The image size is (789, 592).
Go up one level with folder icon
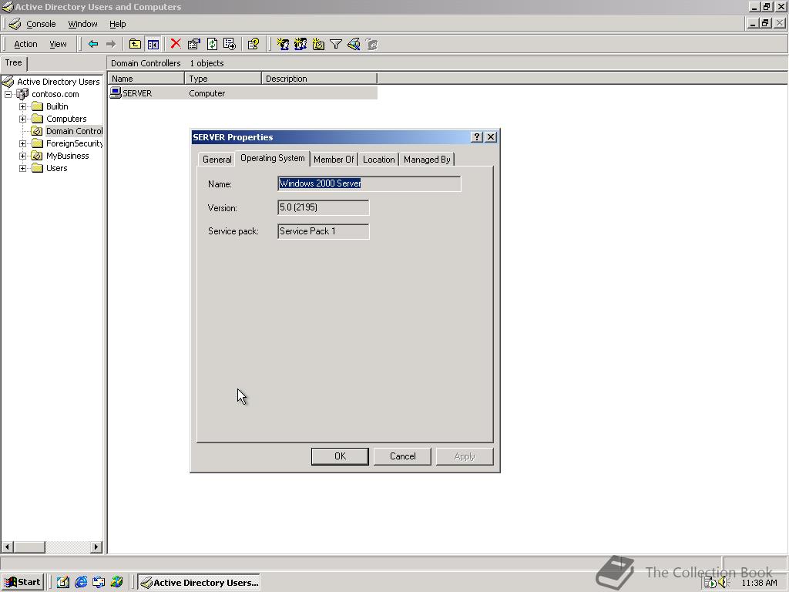pos(135,44)
